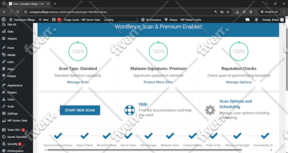Open Ossington Village site home link
This screenshot has width=288, height=153.
point(22,20)
